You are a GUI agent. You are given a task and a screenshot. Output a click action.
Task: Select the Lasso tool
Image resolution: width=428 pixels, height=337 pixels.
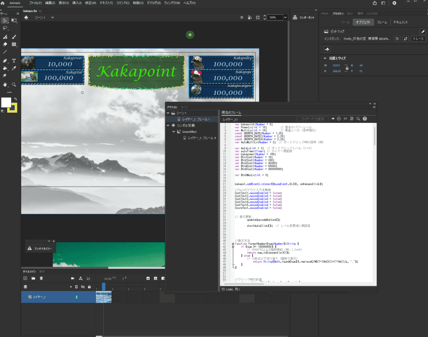pos(5,28)
